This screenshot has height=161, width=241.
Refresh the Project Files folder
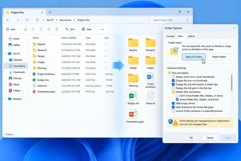tap(37, 20)
